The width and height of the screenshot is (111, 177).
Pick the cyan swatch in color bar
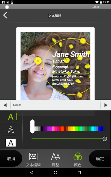tap(92, 129)
